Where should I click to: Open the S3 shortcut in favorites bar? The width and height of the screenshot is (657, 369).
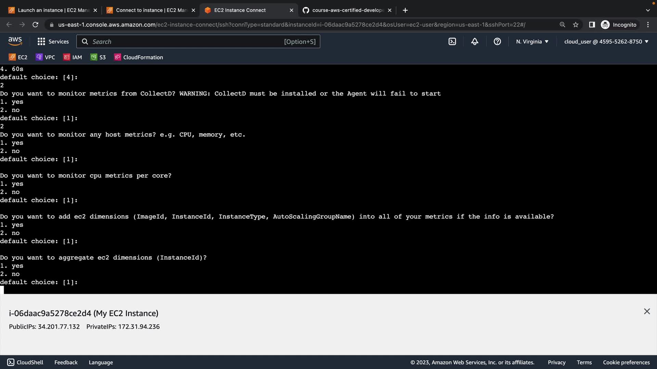[x=98, y=57]
